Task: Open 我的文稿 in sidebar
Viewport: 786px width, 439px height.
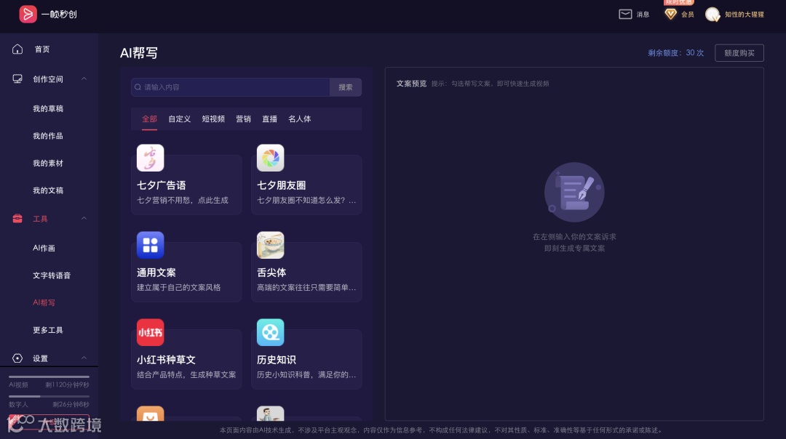Action: click(48, 190)
